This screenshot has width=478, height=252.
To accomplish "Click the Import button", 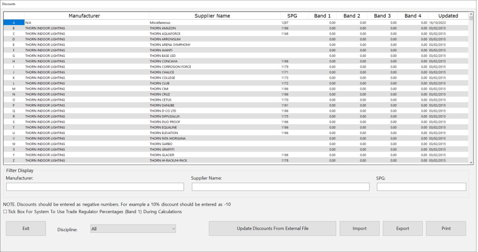I will coord(359,228).
